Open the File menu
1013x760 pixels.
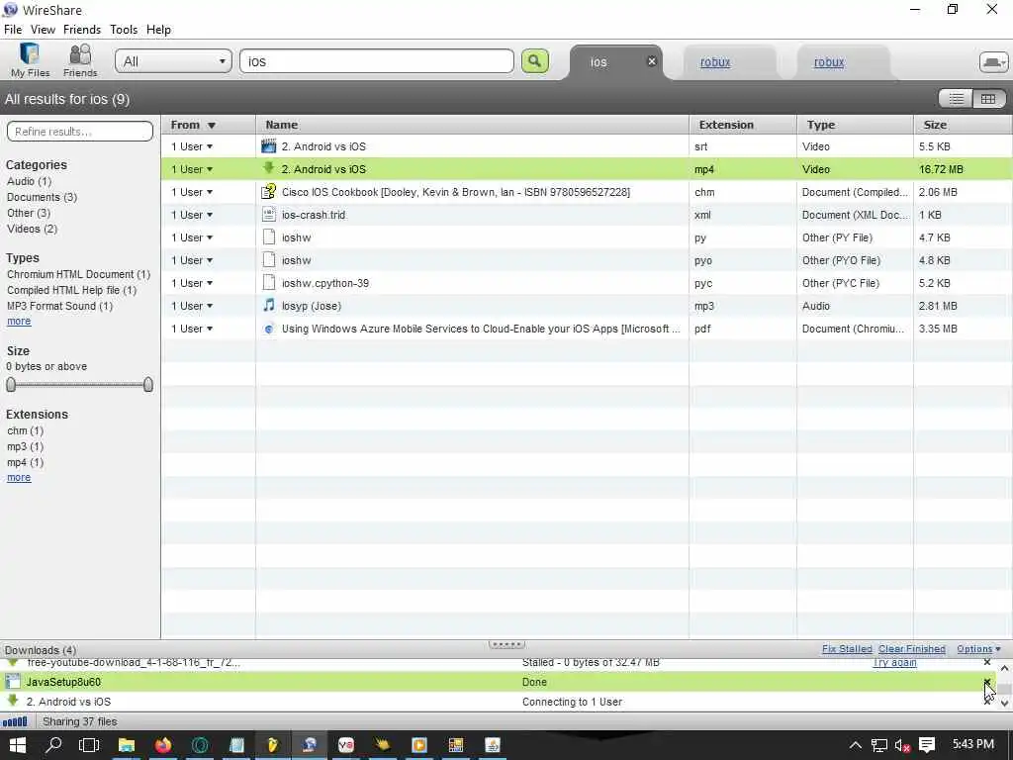13,29
